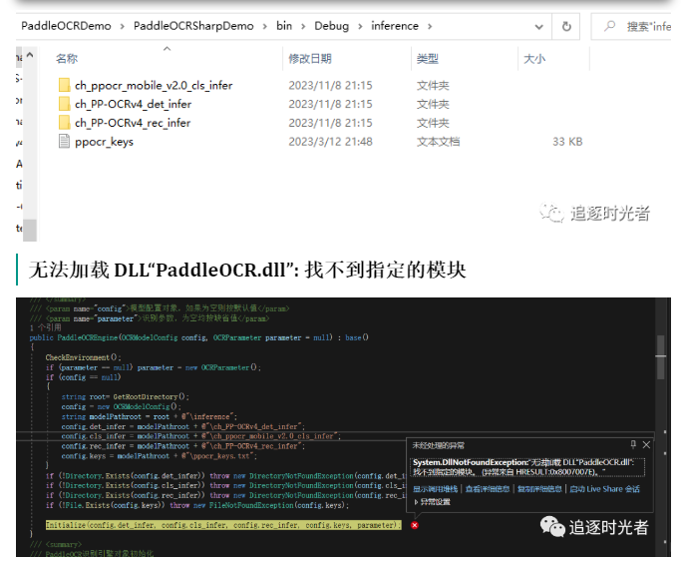Click the 无法加载 DLL PaddleOCR.dll article heading

247,270
